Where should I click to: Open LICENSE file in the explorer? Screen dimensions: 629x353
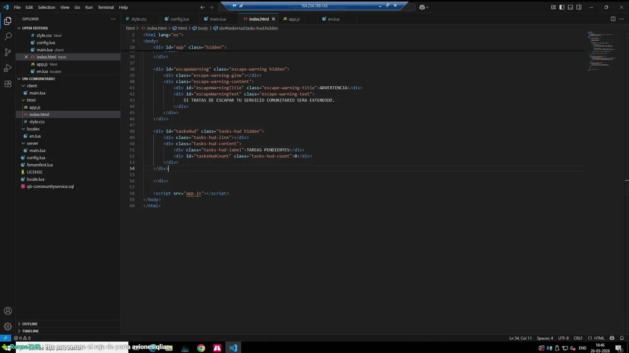tap(34, 172)
